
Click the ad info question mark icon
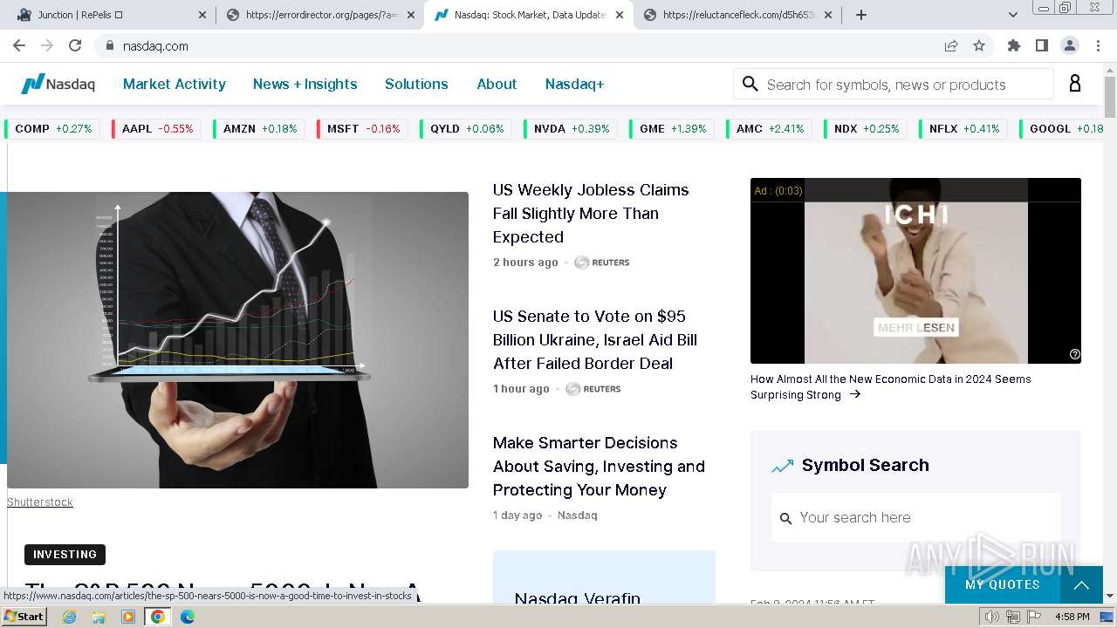1074,354
